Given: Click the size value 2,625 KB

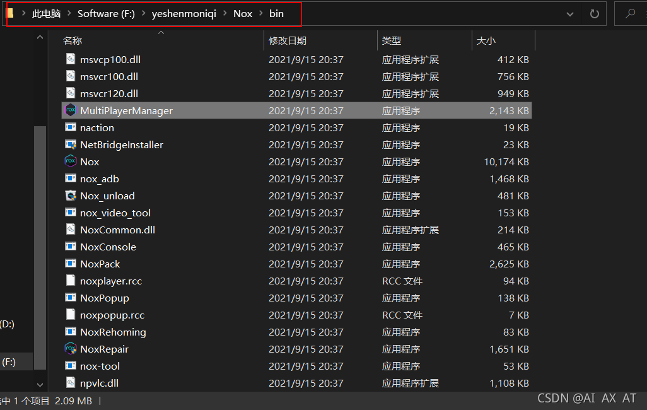Looking at the screenshot, I should pos(509,264).
